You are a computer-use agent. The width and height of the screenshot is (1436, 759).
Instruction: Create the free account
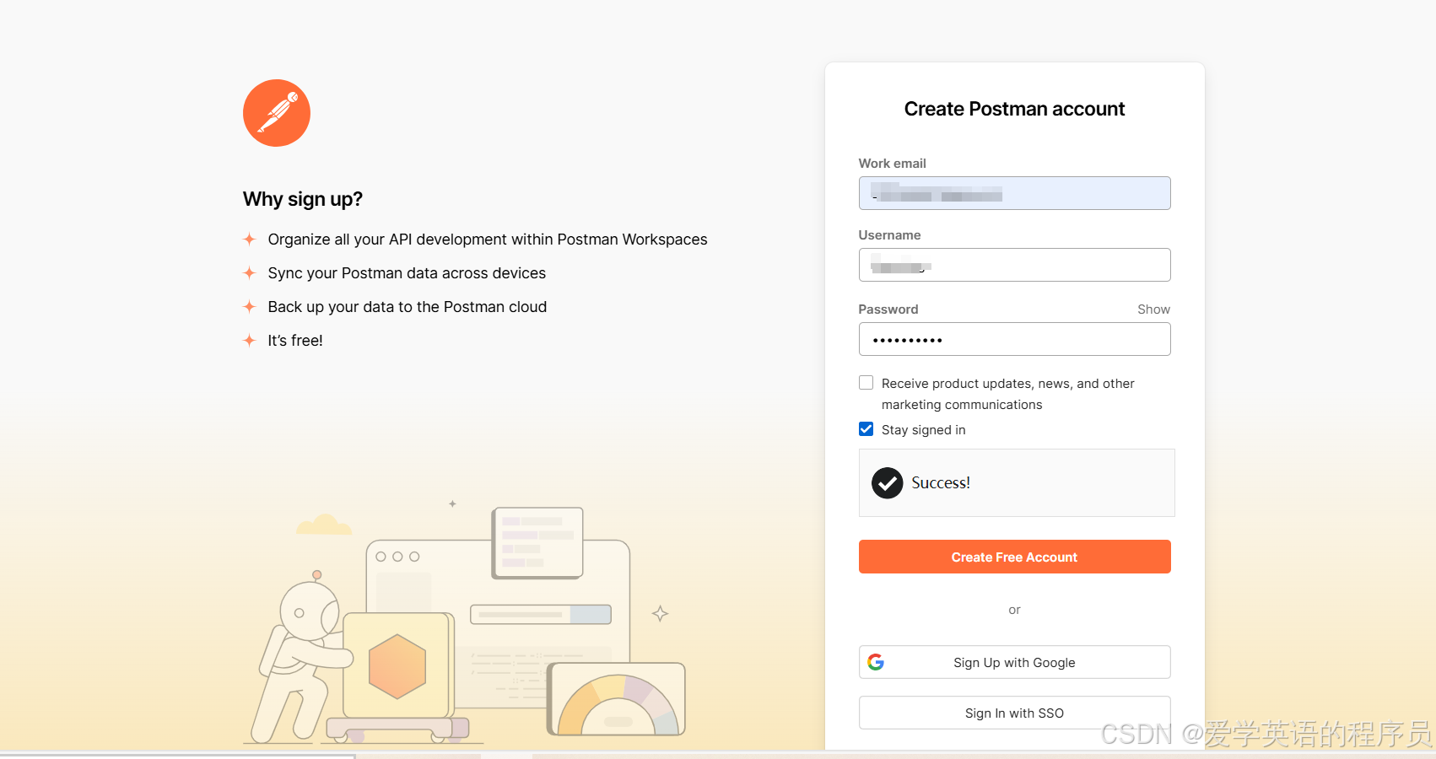[x=1014, y=557]
